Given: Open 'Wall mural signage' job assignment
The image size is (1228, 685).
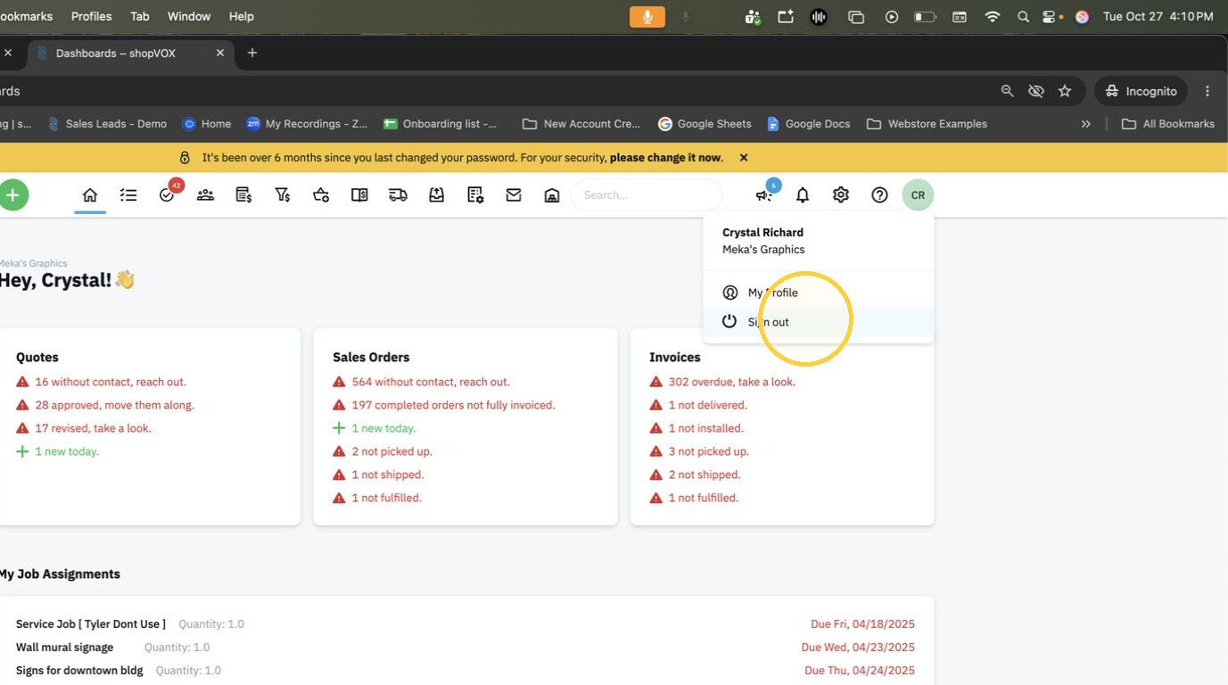Looking at the screenshot, I should pyautogui.click(x=64, y=648).
